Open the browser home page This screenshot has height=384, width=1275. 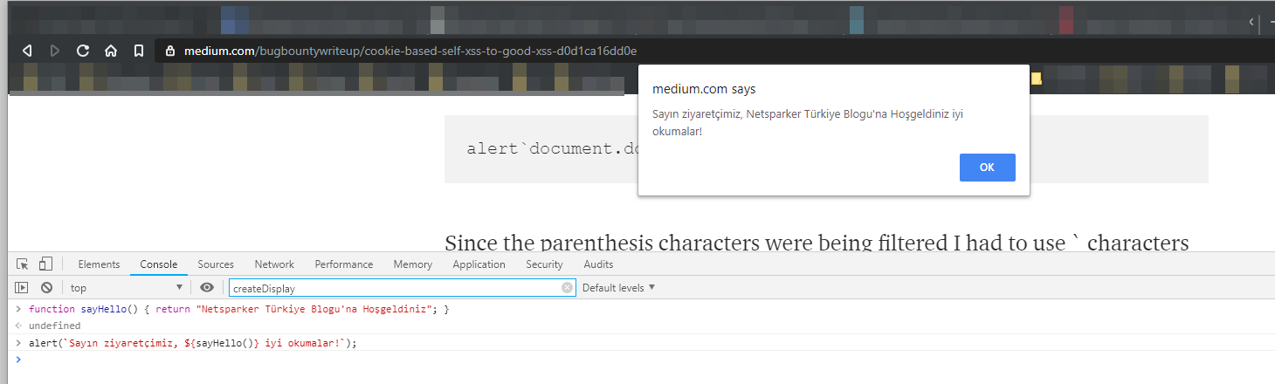(x=111, y=51)
